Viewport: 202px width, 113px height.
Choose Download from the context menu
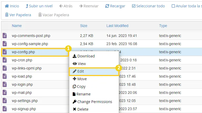94,56
